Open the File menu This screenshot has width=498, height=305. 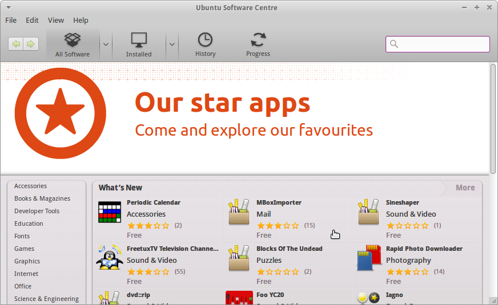11,21
